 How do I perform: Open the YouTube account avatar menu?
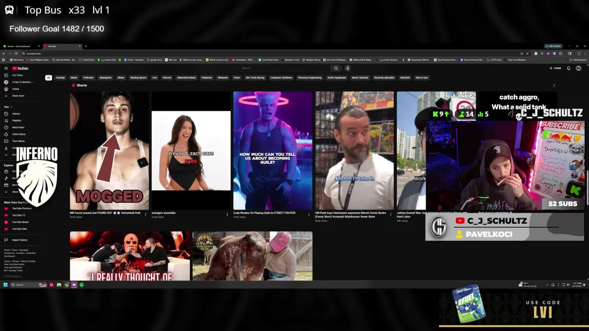tap(578, 68)
